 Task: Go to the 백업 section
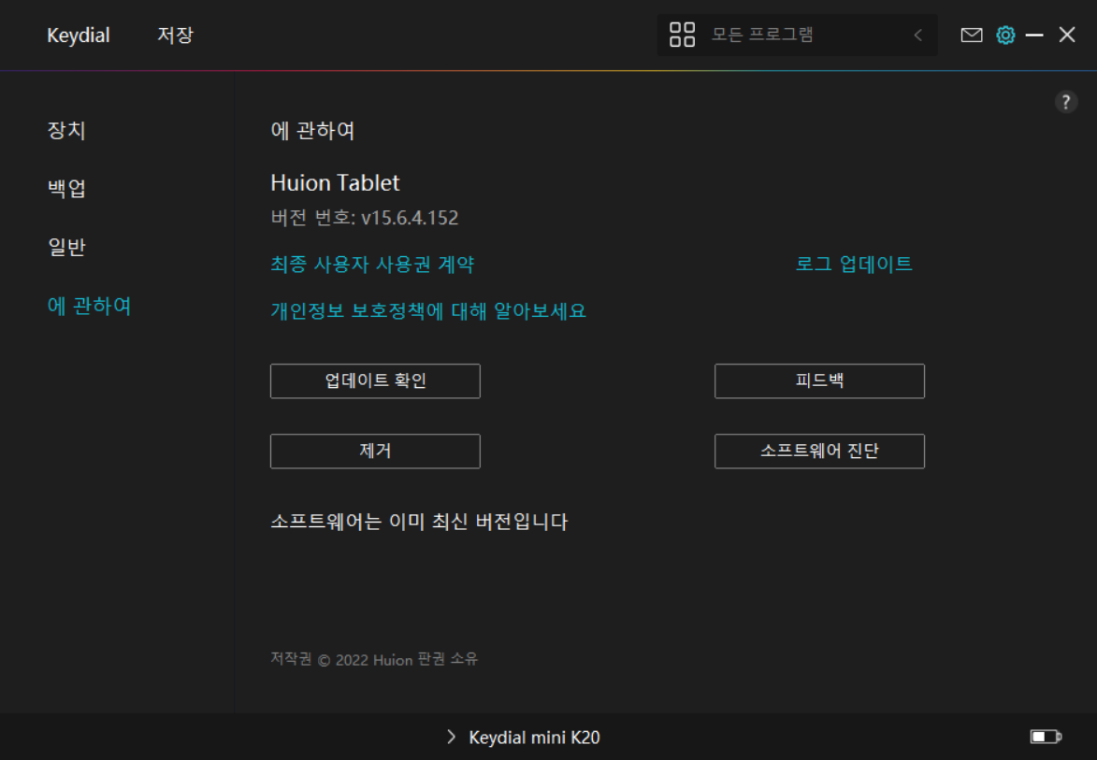pos(66,188)
